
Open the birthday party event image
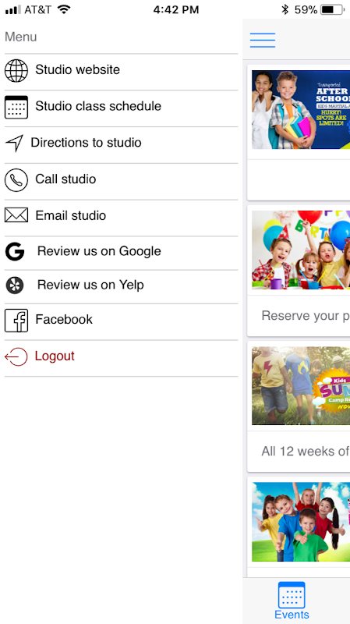301,250
